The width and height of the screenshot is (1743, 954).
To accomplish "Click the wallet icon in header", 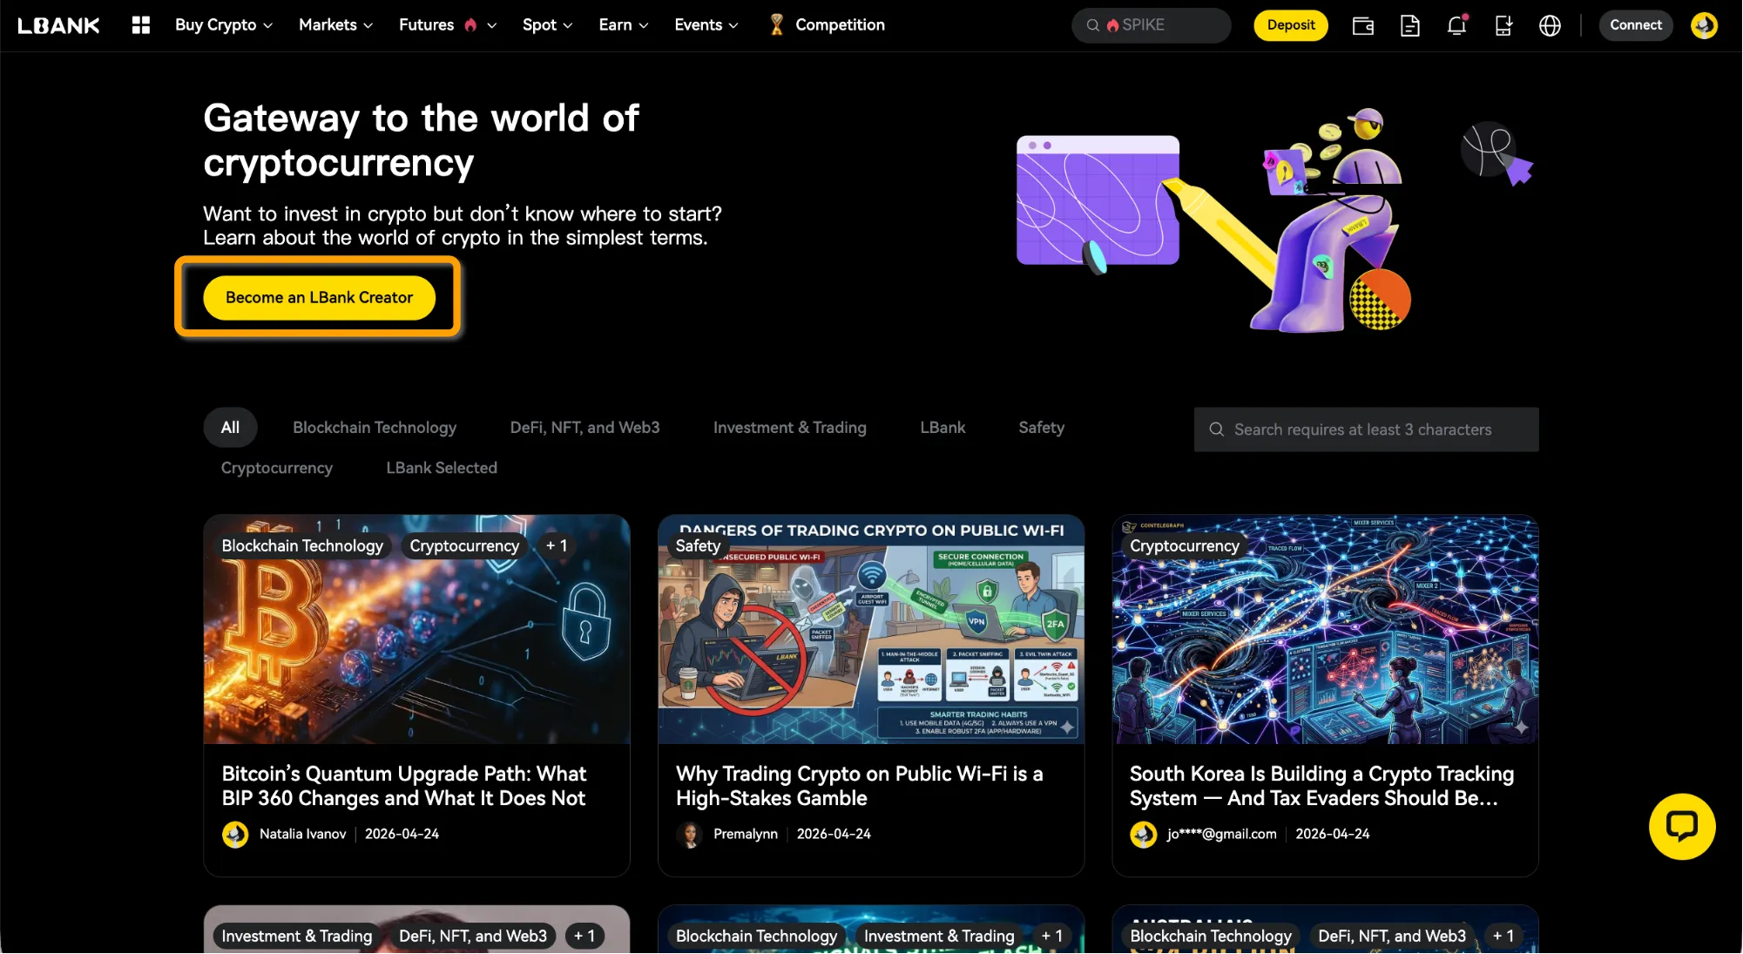I will pos(1362,25).
